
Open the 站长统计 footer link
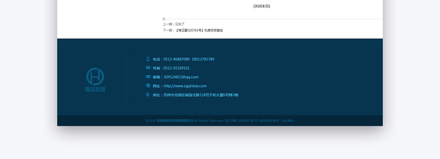(x=288, y=121)
